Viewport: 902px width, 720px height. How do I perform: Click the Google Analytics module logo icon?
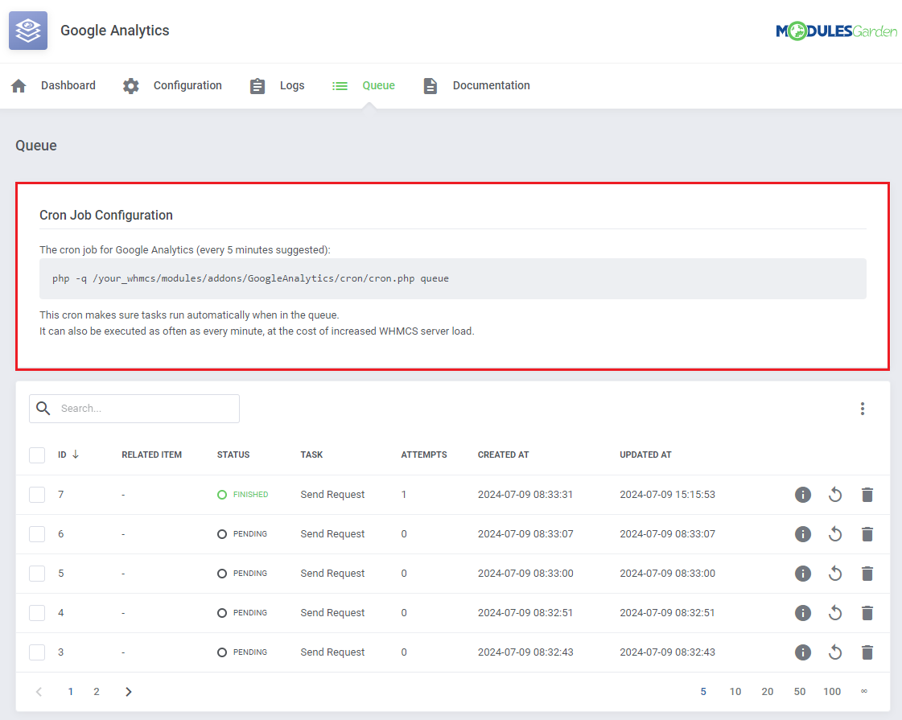tap(28, 31)
